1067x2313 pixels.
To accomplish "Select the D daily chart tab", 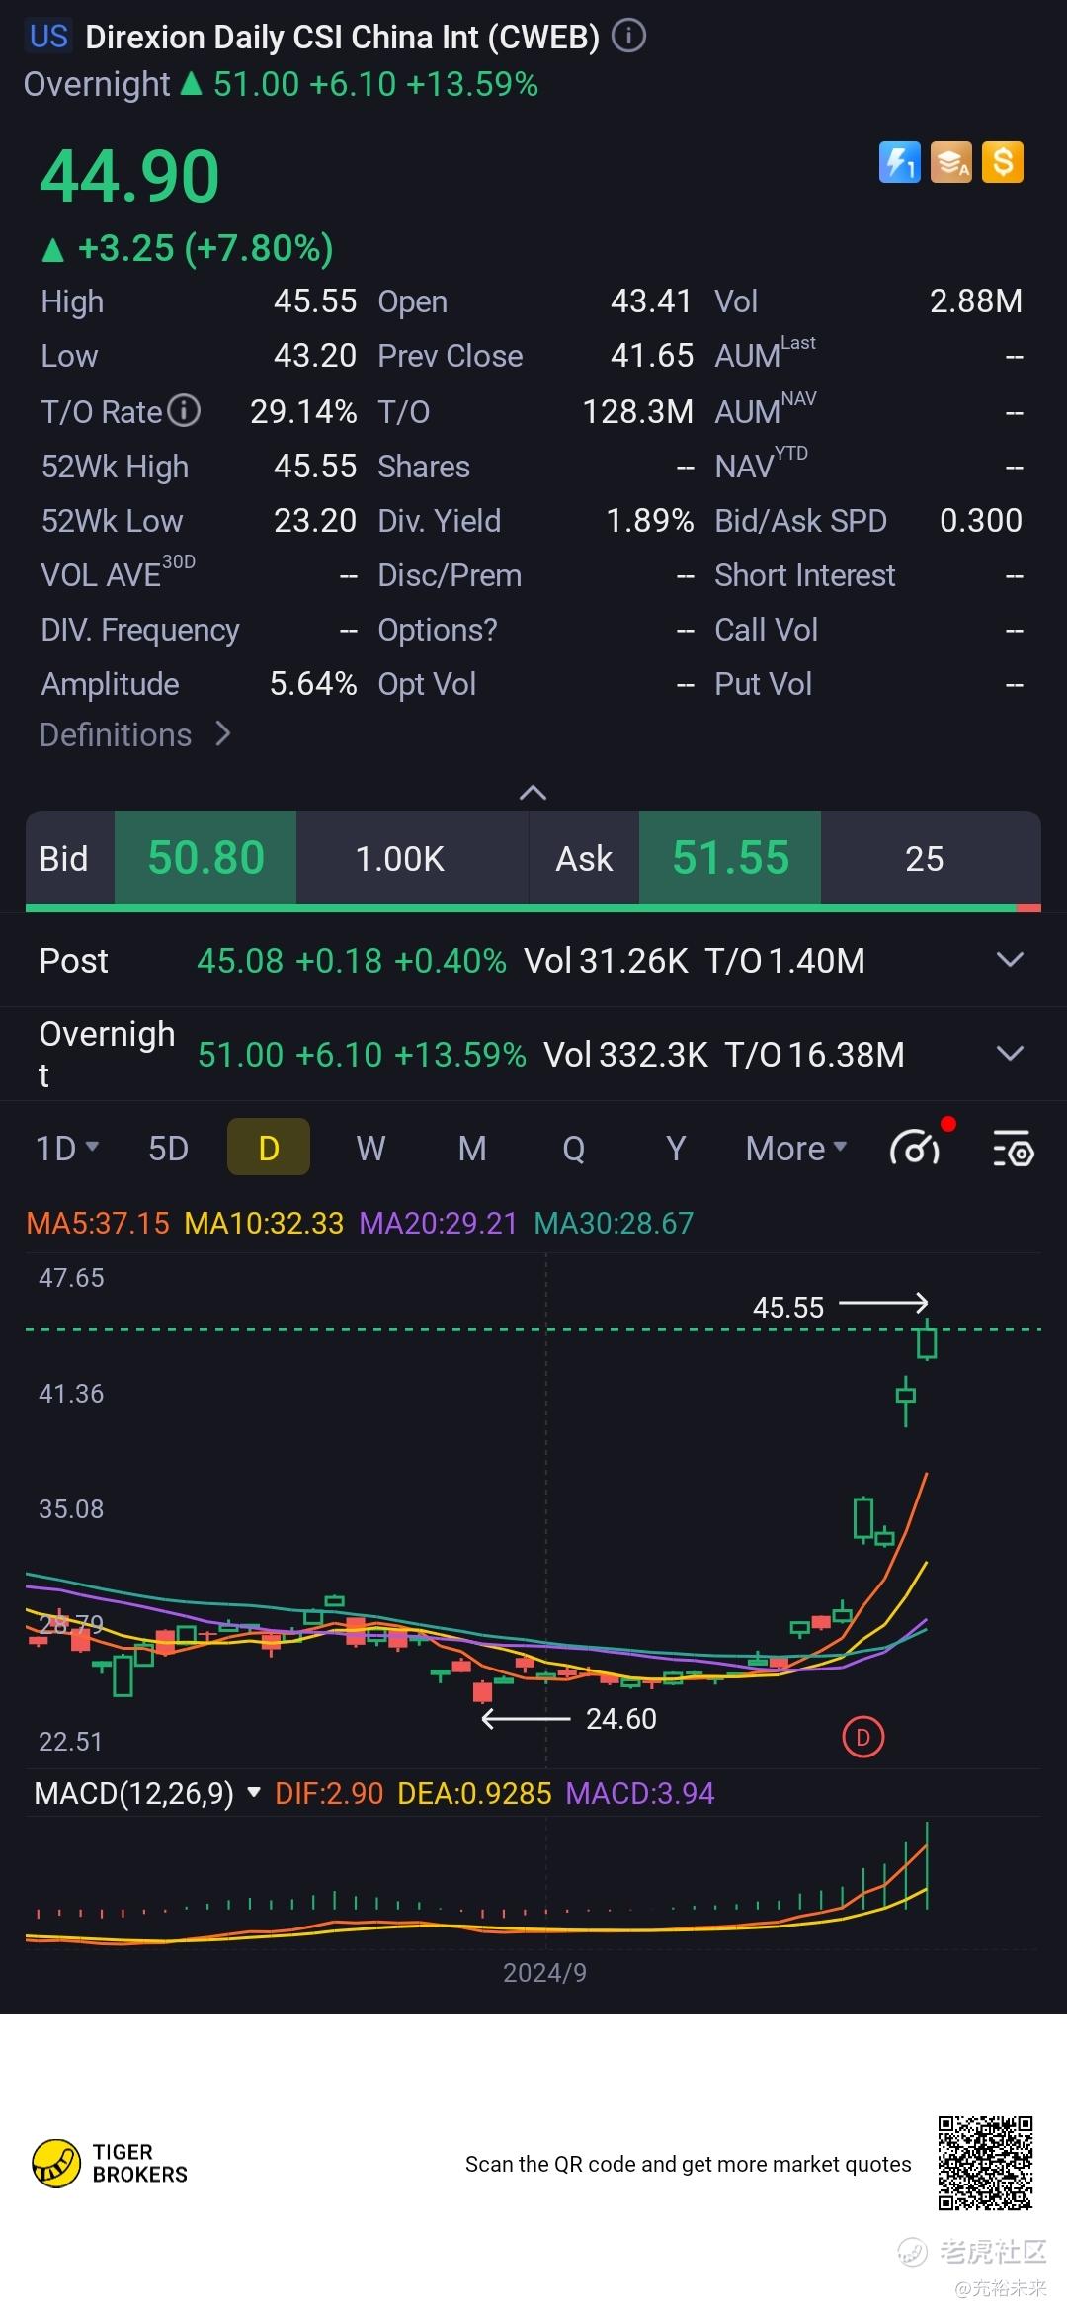I will pyautogui.click(x=269, y=1147).
